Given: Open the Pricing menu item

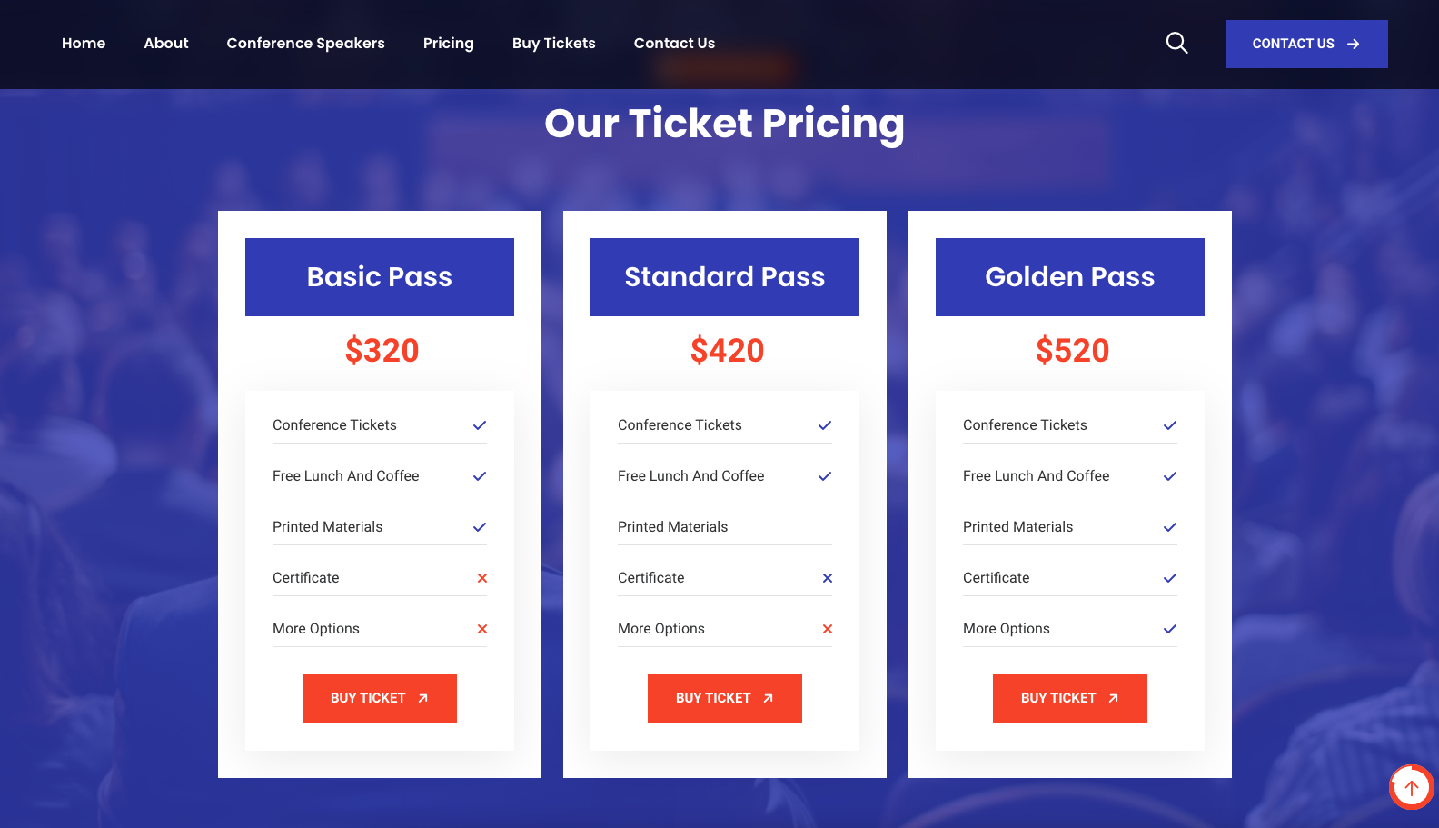Looking at the screenshot, I should [x=449, y=43].
